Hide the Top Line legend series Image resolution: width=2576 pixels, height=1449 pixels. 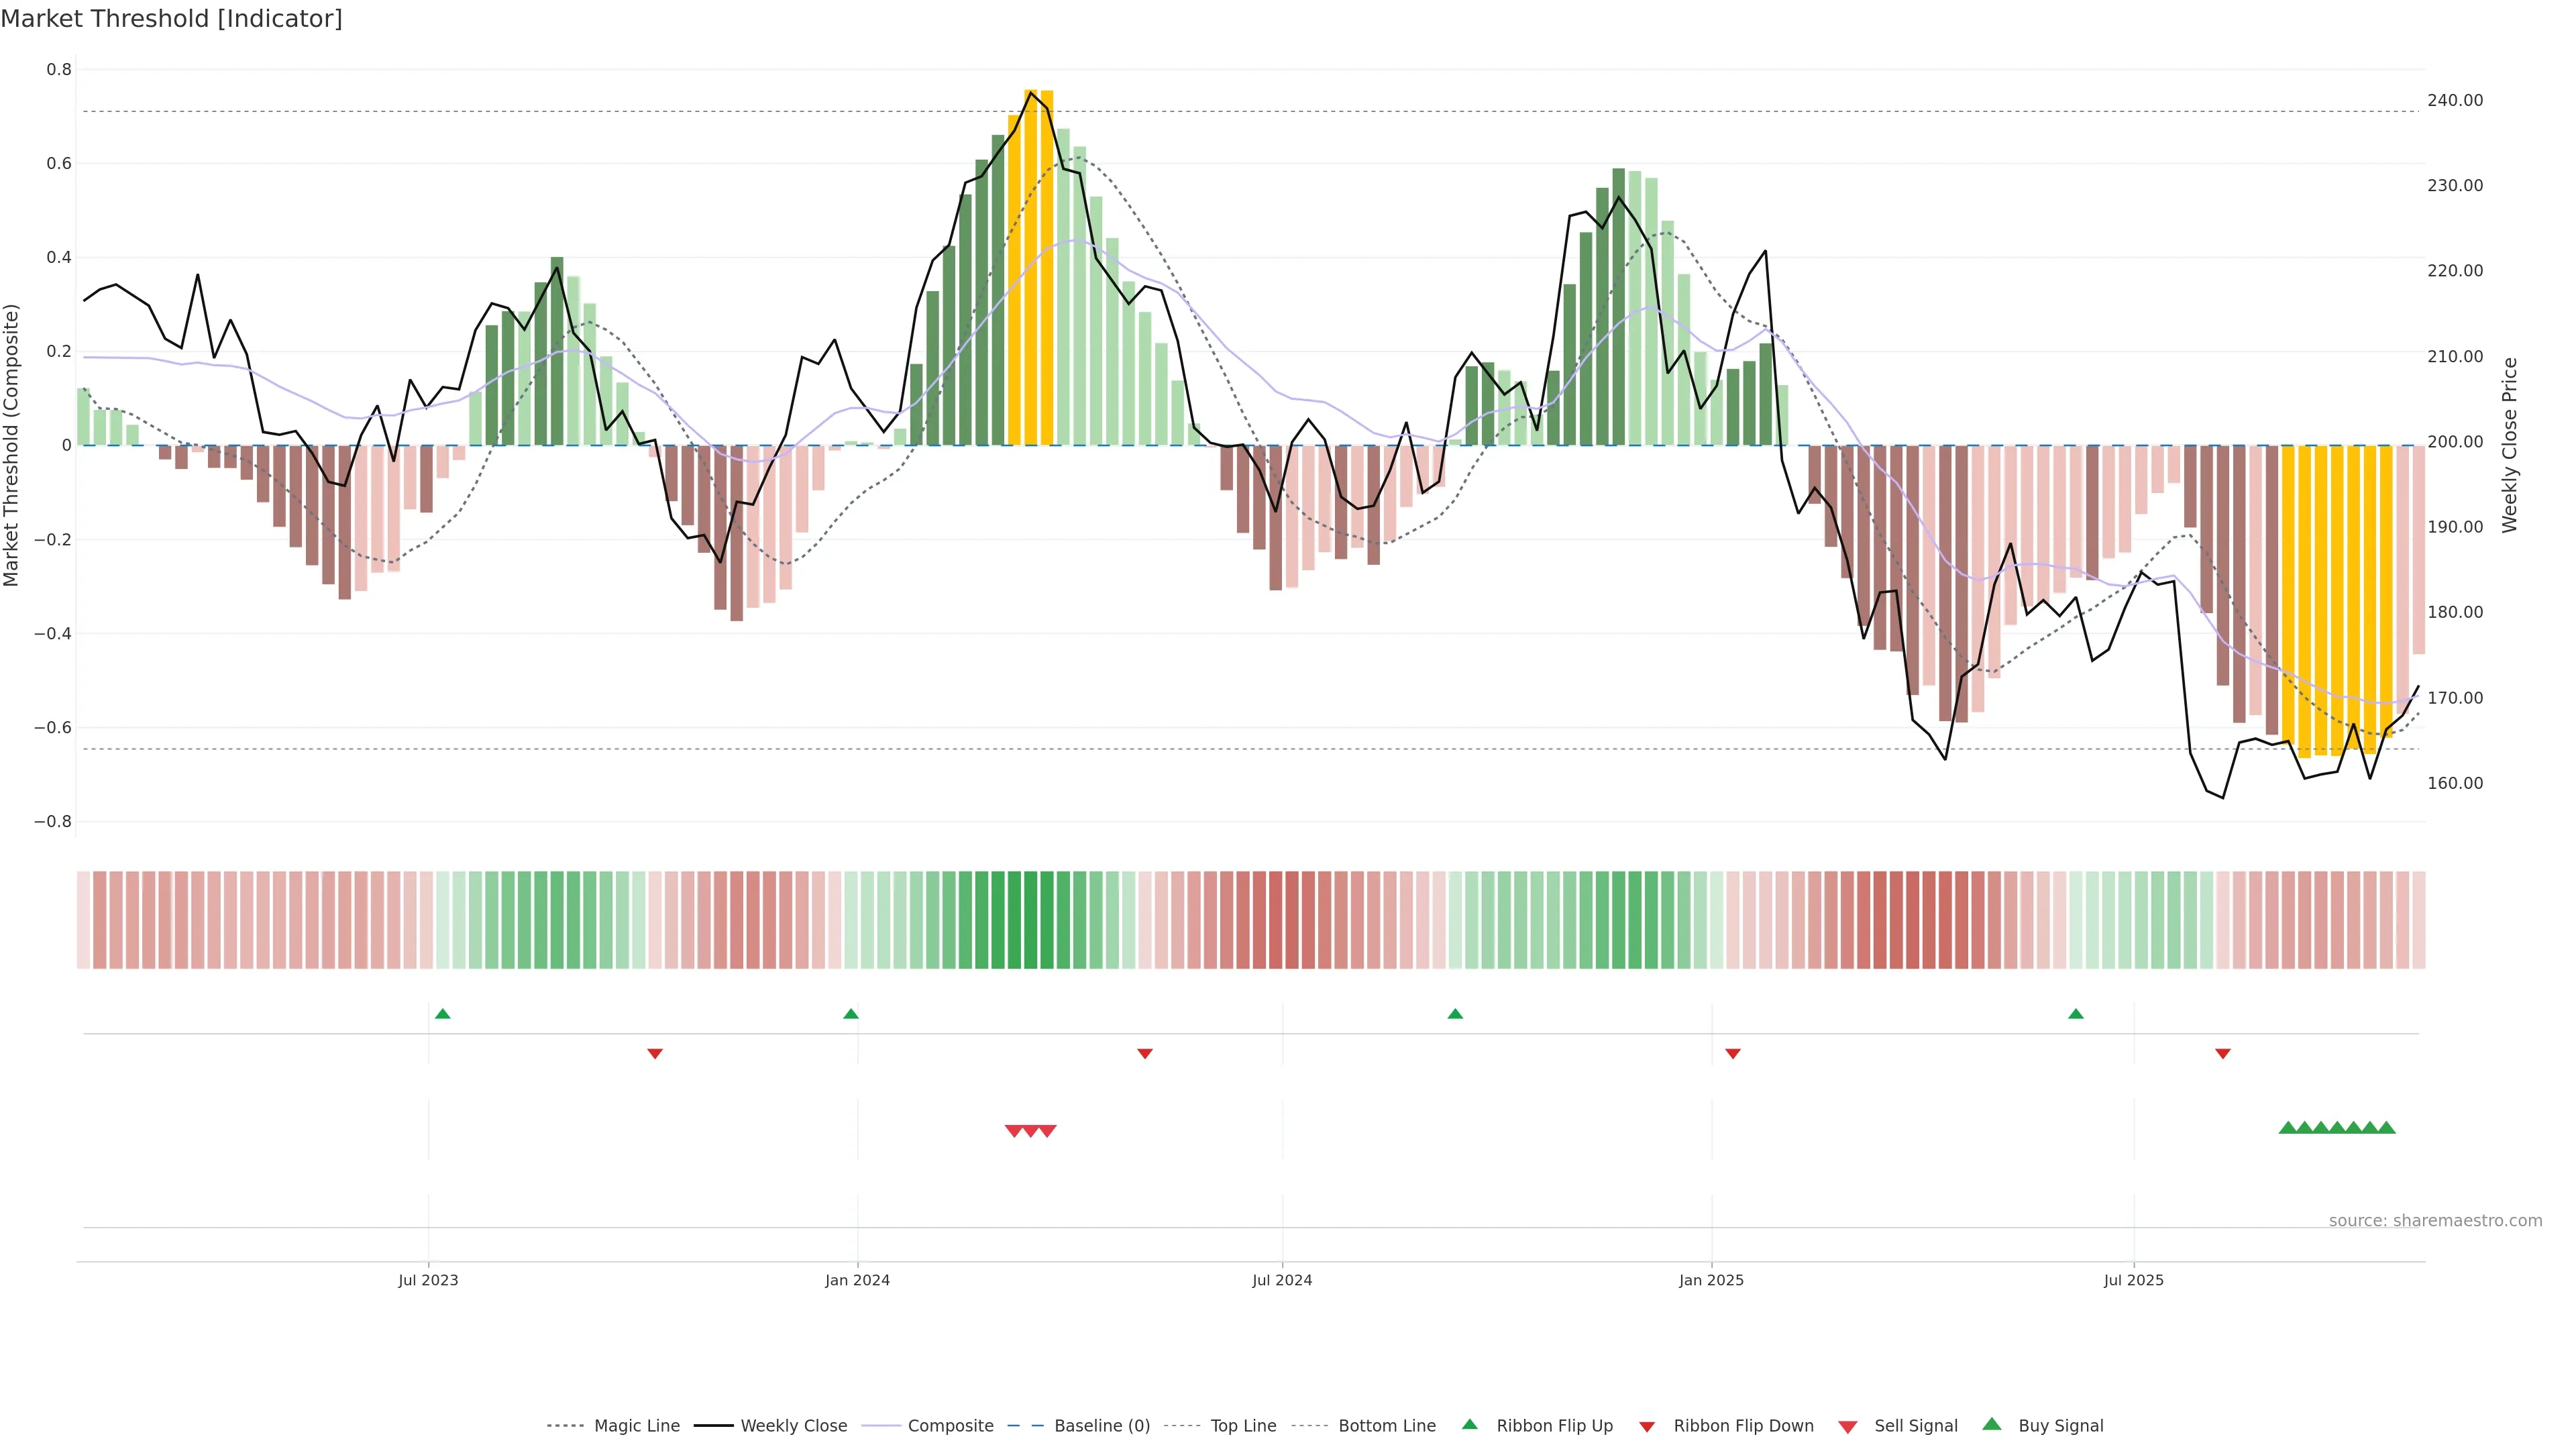(1243, 1426)
